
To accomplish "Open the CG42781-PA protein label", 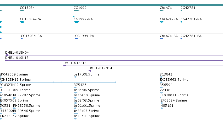I will pyautogui.click(x=191, y=36).
